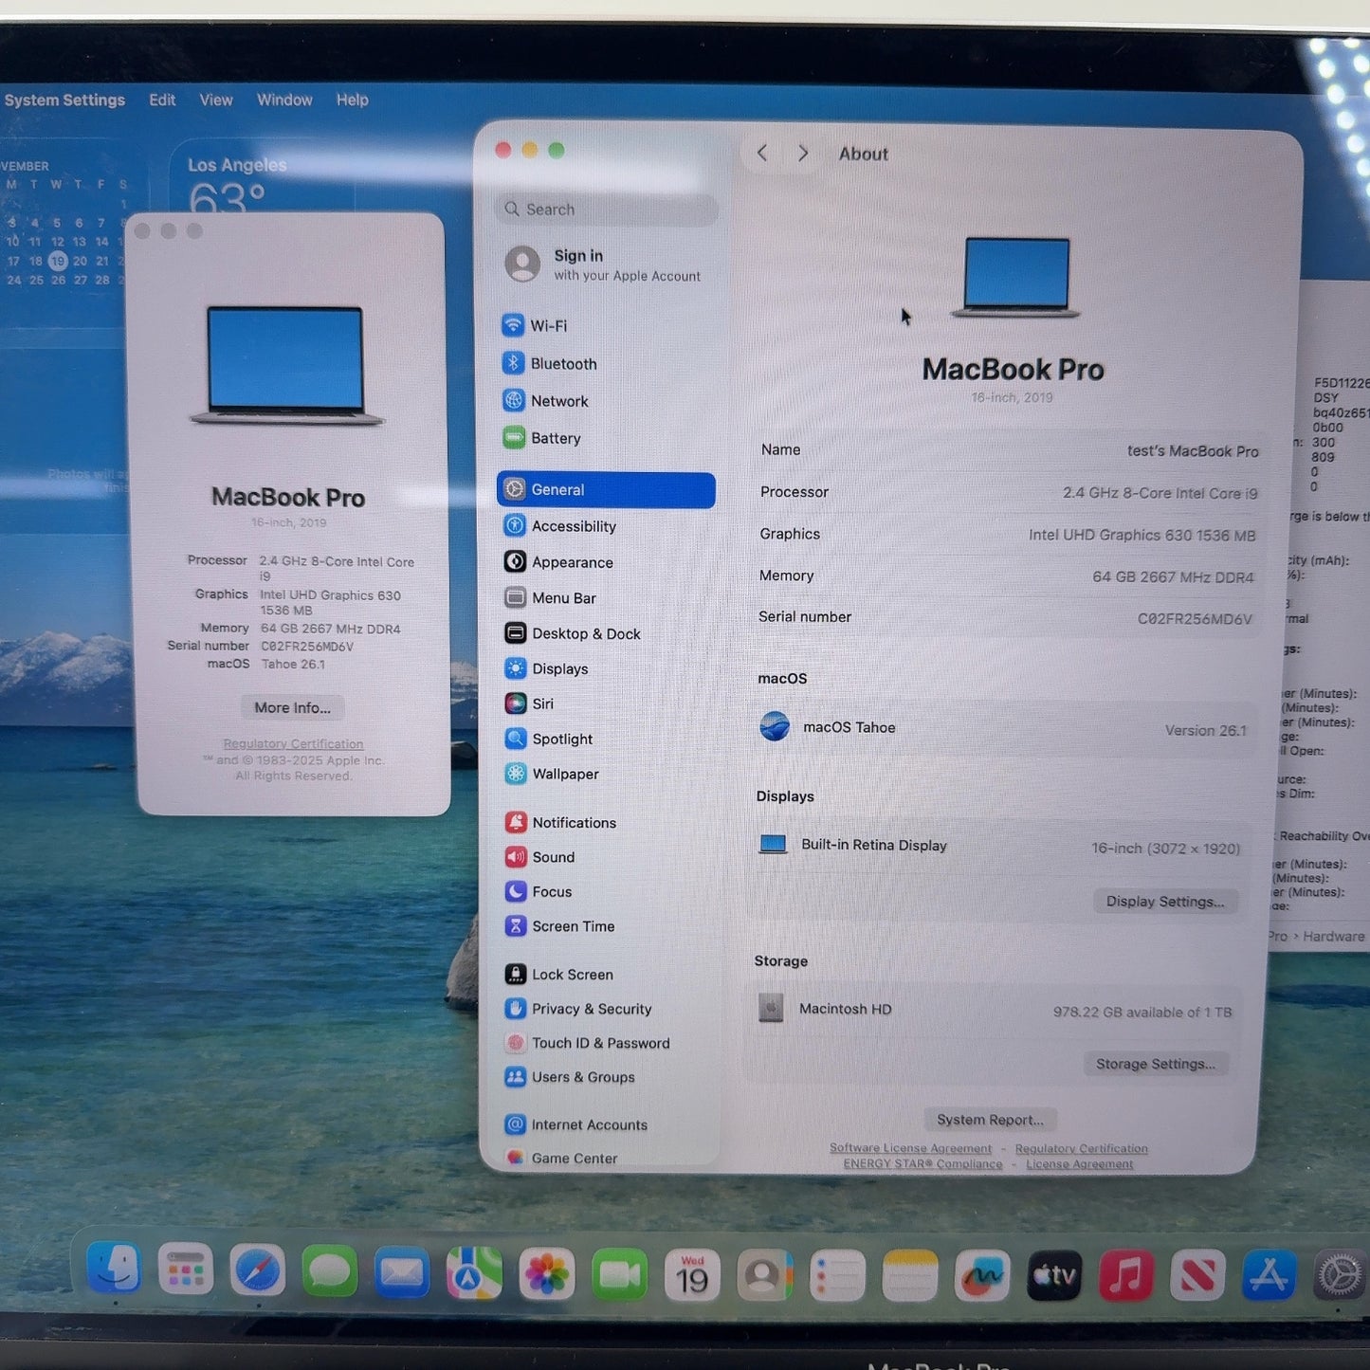The image size is (1370, 1370).
Task: Click the Display Settings button
Action: pyautogui.click(x=1164, y=901)
